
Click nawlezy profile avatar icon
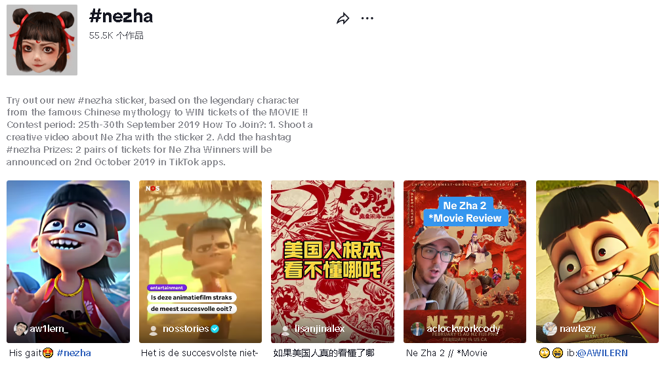[x=550, y=329]
